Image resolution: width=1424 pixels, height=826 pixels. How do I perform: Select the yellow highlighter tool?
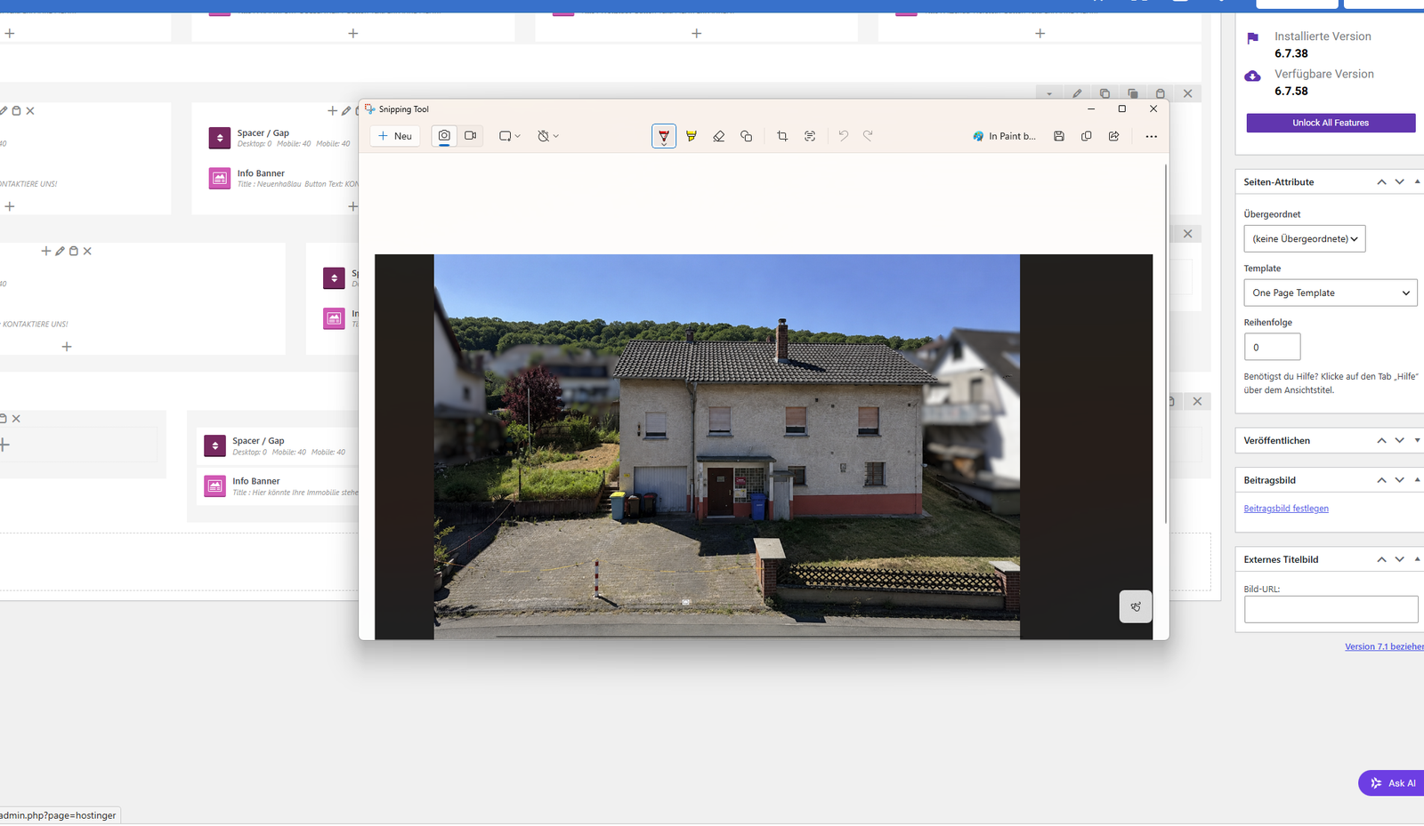[x=692, y=136]
